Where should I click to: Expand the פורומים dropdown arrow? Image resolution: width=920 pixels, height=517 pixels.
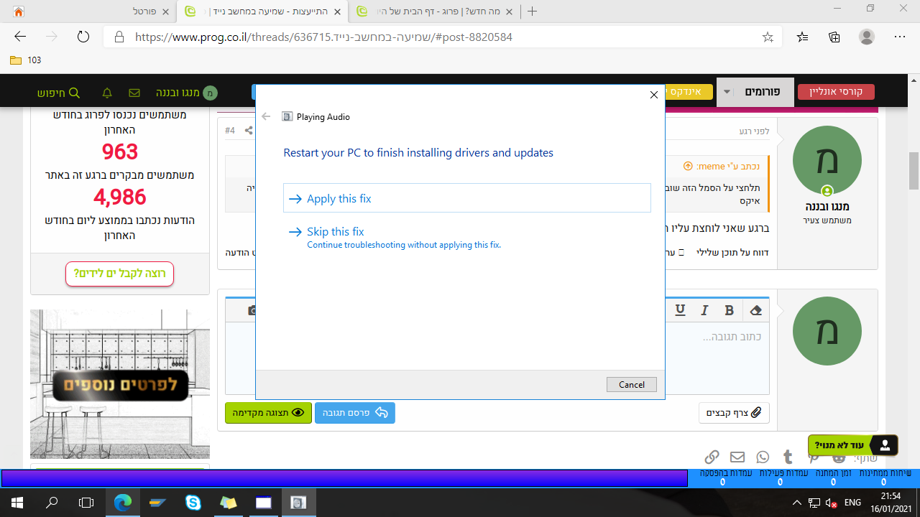point(727,92)
